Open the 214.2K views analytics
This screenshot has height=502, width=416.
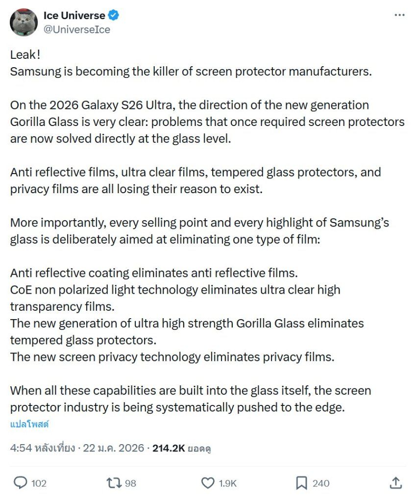tap(181, 448)
